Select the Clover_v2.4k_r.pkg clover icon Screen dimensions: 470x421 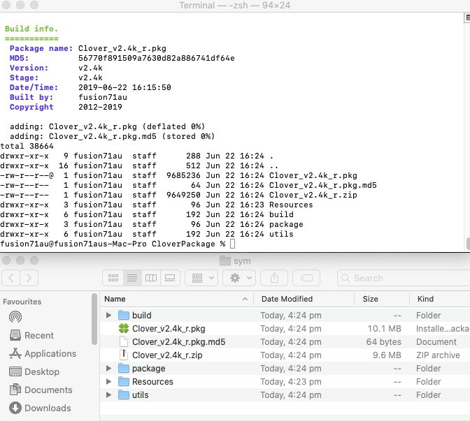[x=124, y=329]
